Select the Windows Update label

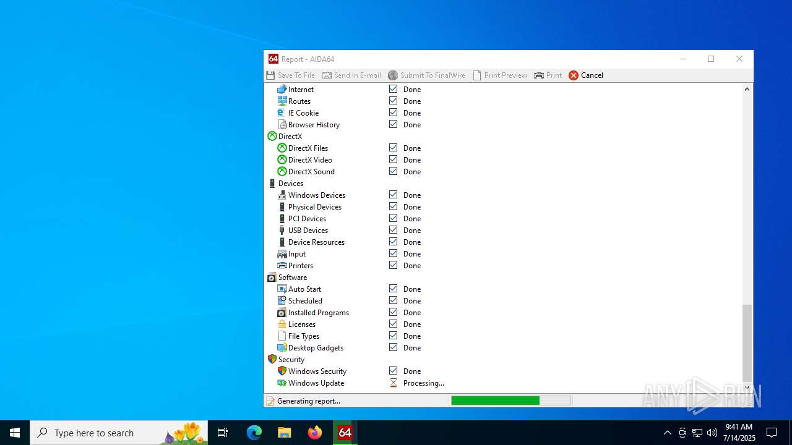coord(316,383)
